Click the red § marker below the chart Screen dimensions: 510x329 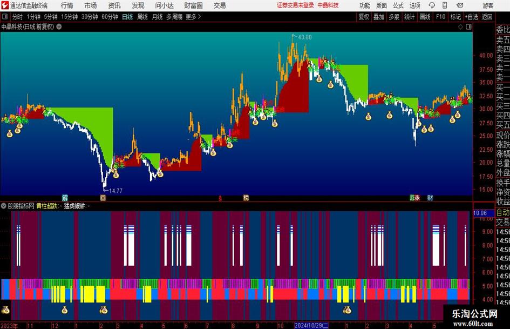(x=220, y=198)
